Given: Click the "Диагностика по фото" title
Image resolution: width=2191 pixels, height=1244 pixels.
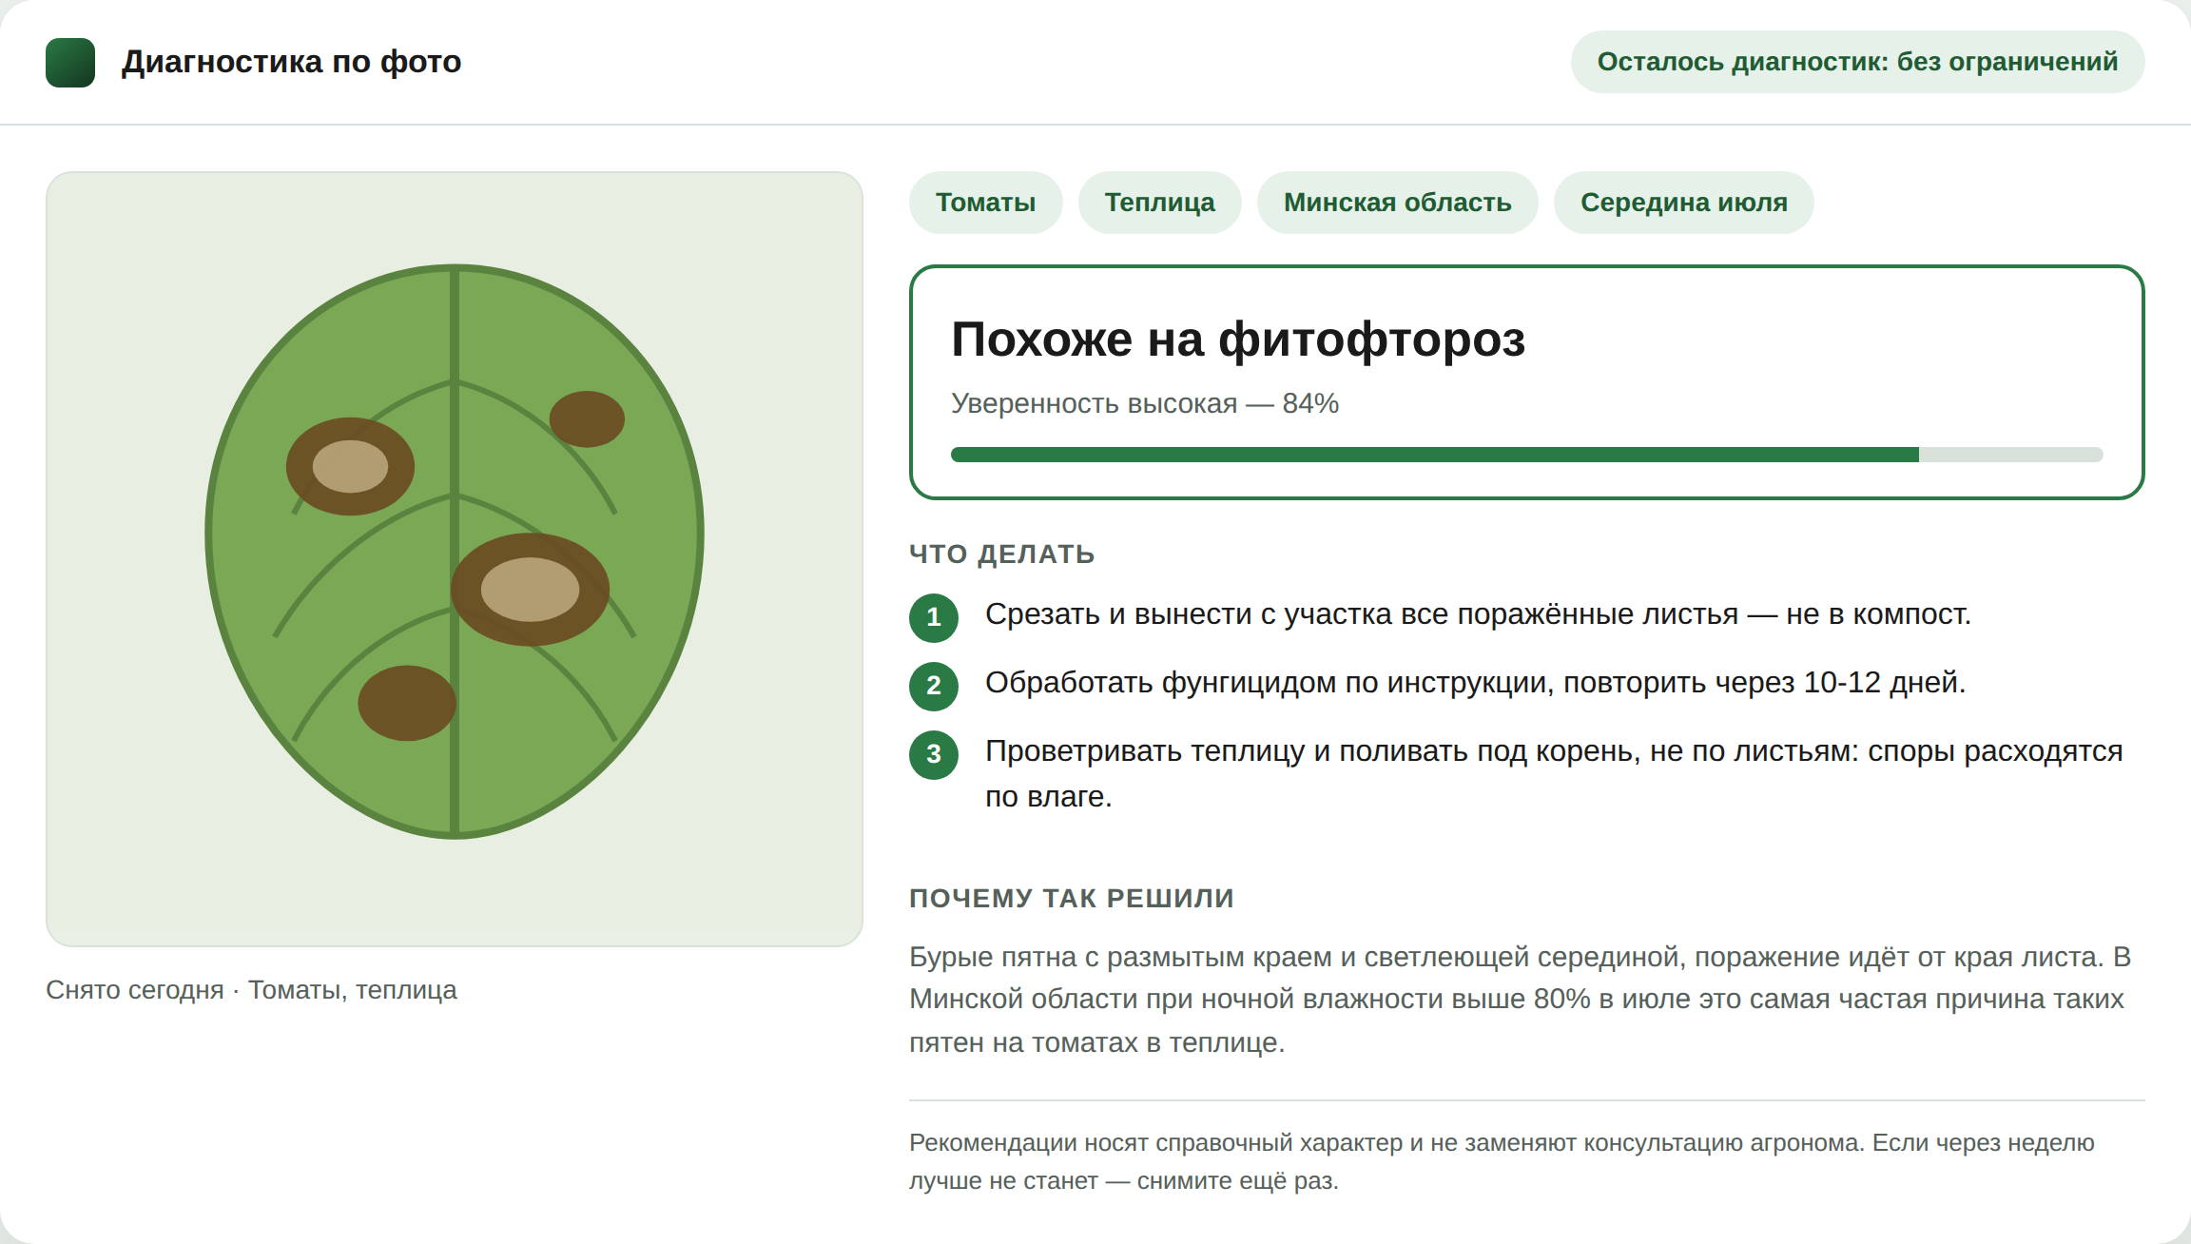Looking at the screenshot, I should pyautogui.click(x=291, y=62).
